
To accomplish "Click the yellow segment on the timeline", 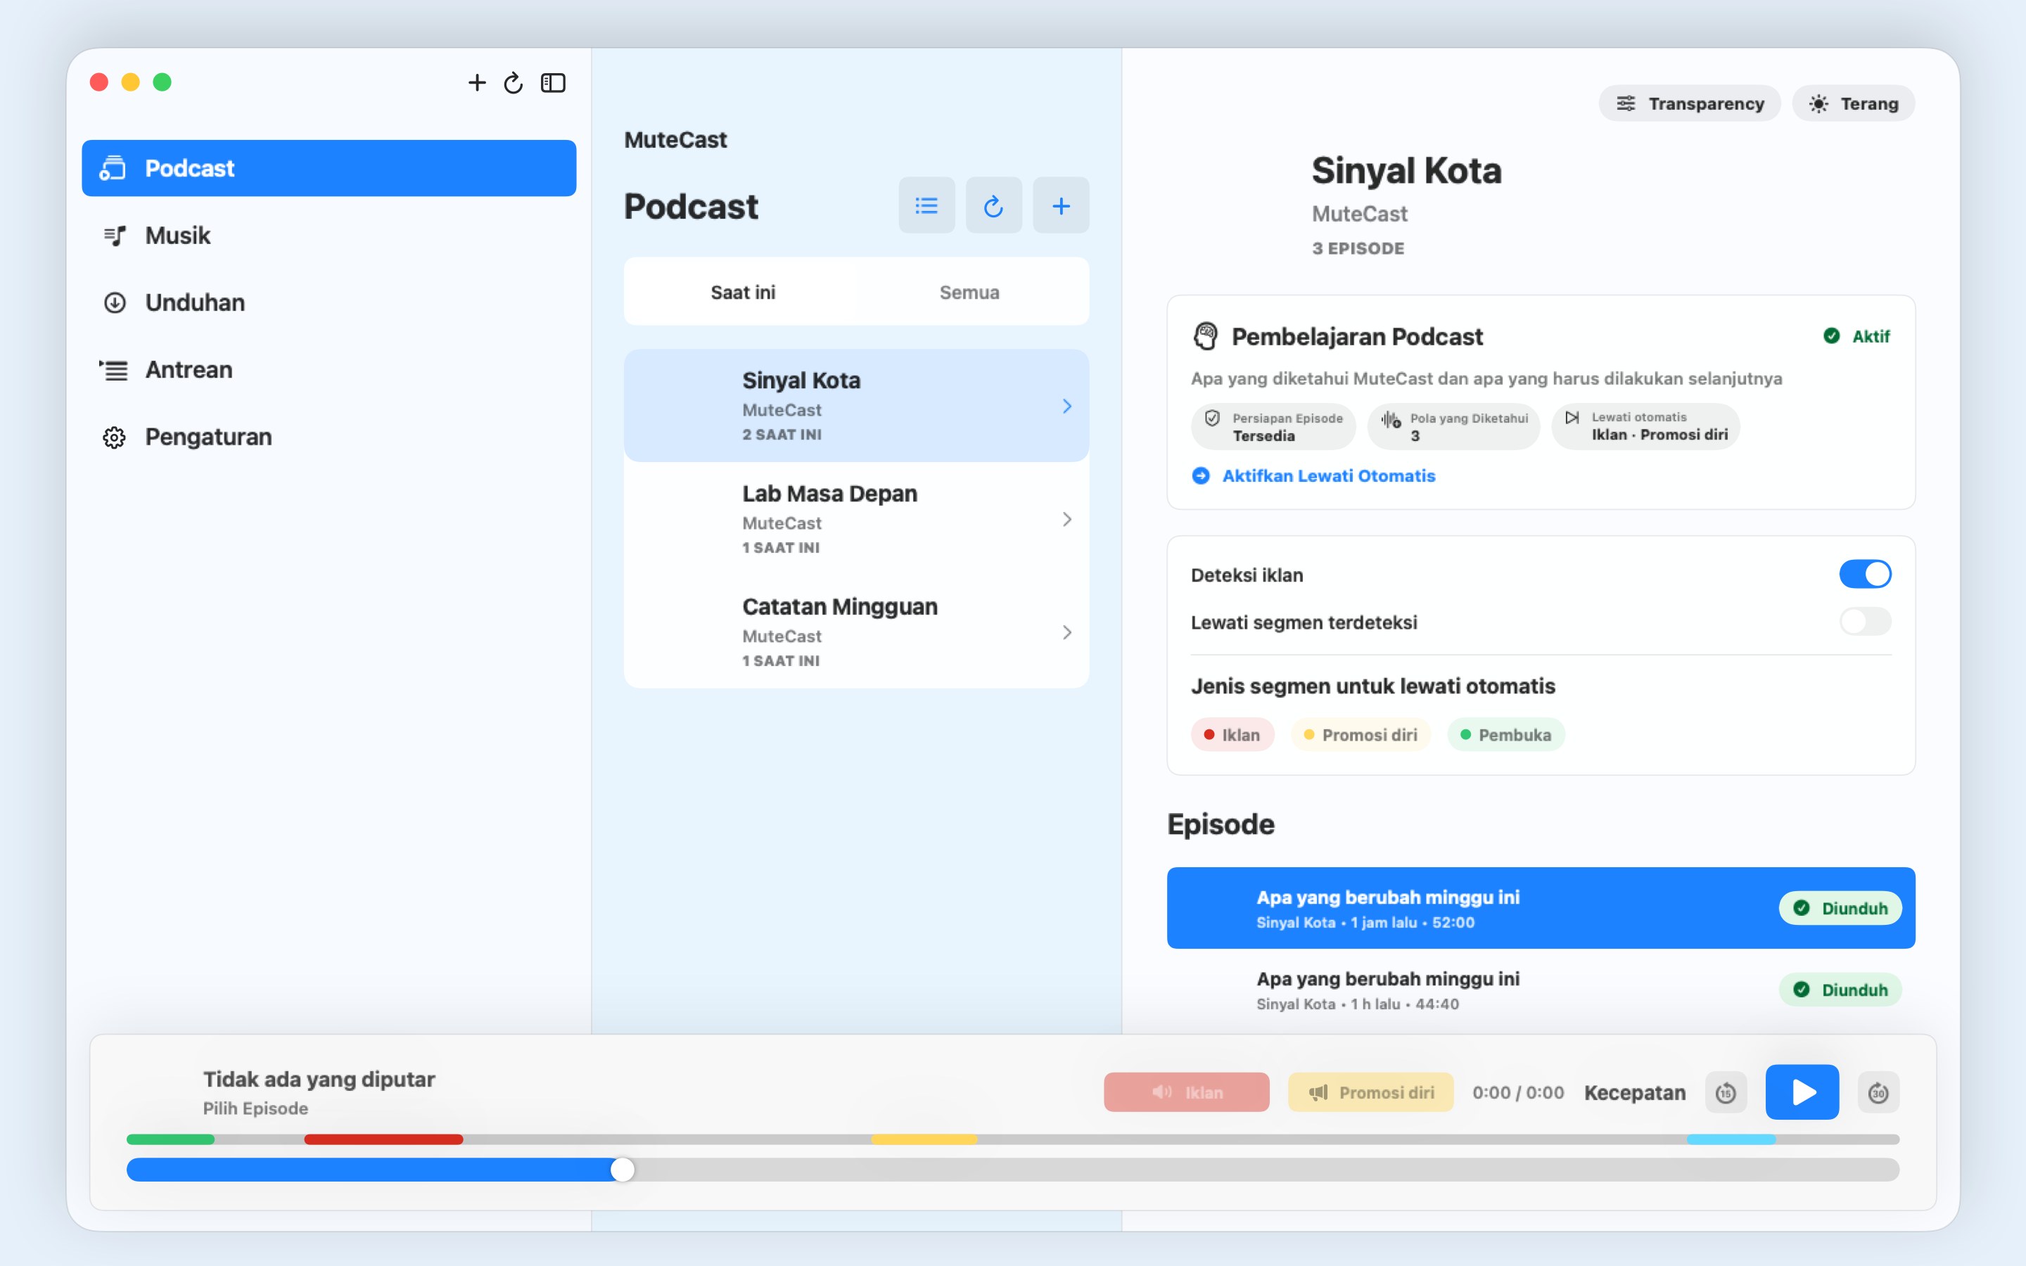I will click(924, 1139).
